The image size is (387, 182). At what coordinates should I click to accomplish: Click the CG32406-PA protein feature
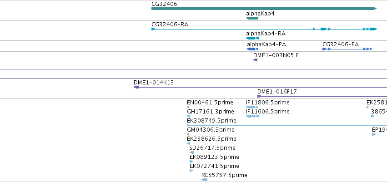pos(347,49)
